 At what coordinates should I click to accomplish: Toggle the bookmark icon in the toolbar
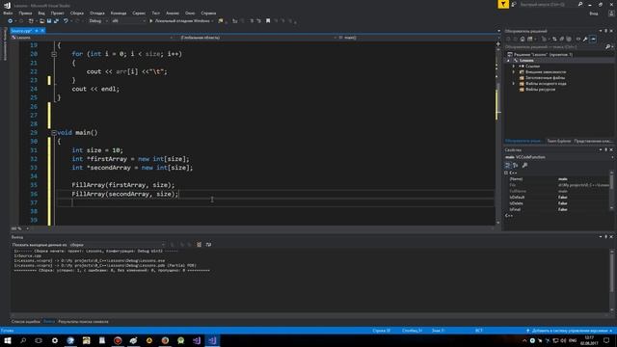[268, 21]
